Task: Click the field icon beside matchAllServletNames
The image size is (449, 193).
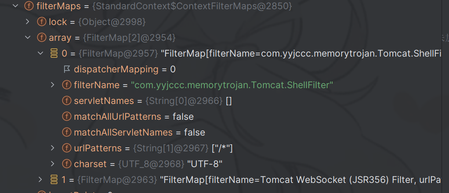Action: (x=67, y=132)
